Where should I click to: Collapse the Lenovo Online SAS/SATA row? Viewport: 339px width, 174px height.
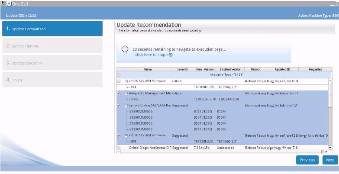(126, 106)
